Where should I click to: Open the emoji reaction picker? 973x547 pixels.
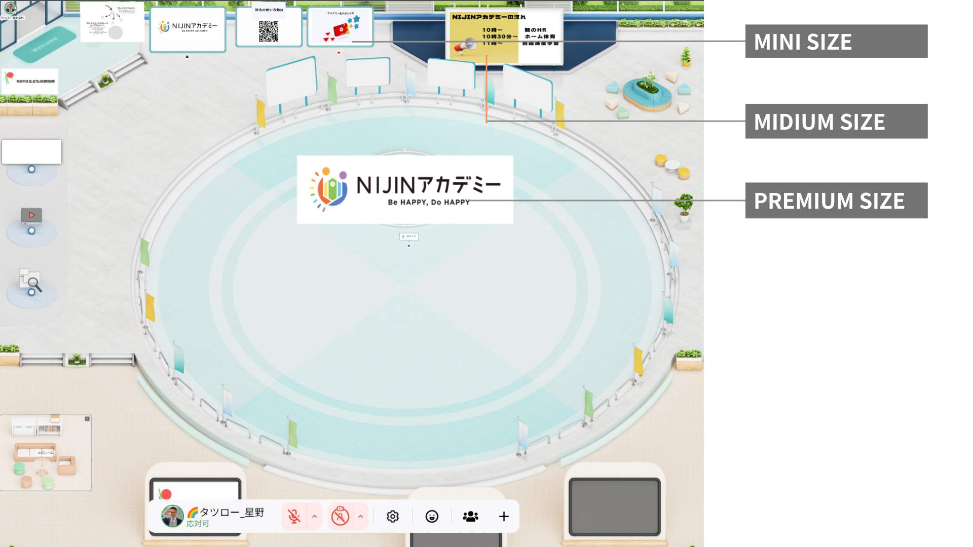point(432,517)
